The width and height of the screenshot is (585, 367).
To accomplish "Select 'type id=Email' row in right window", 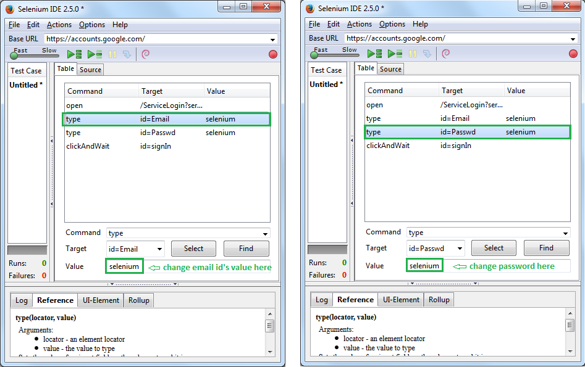I will pos(468,118).
